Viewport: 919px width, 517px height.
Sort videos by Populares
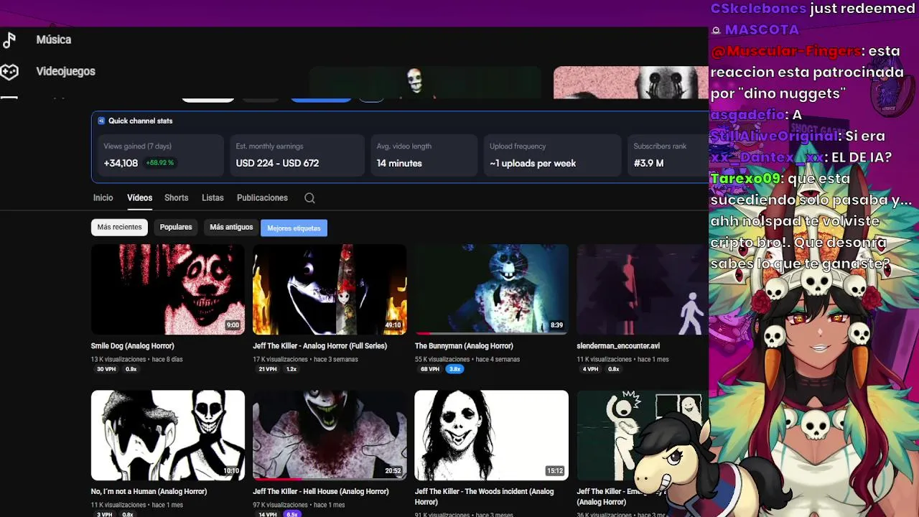[x=176, y=227]
